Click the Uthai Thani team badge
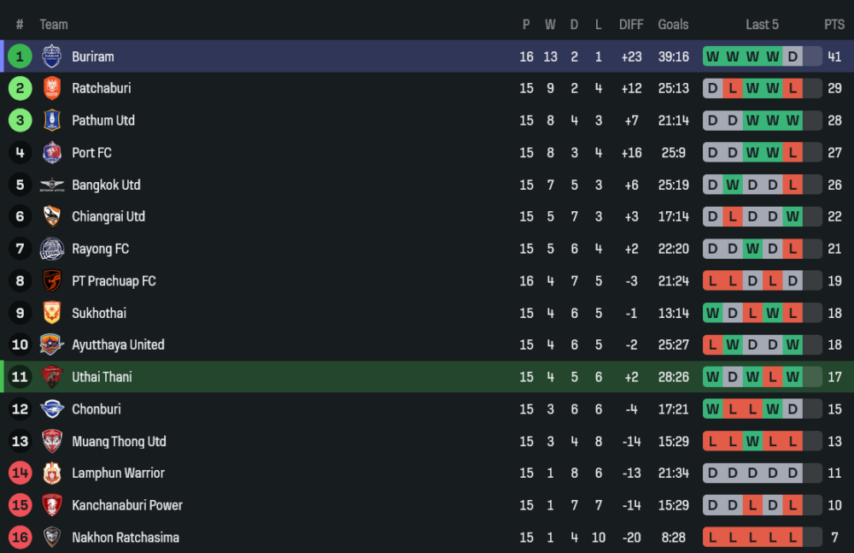The image size is (854, 553). [52, 377]
